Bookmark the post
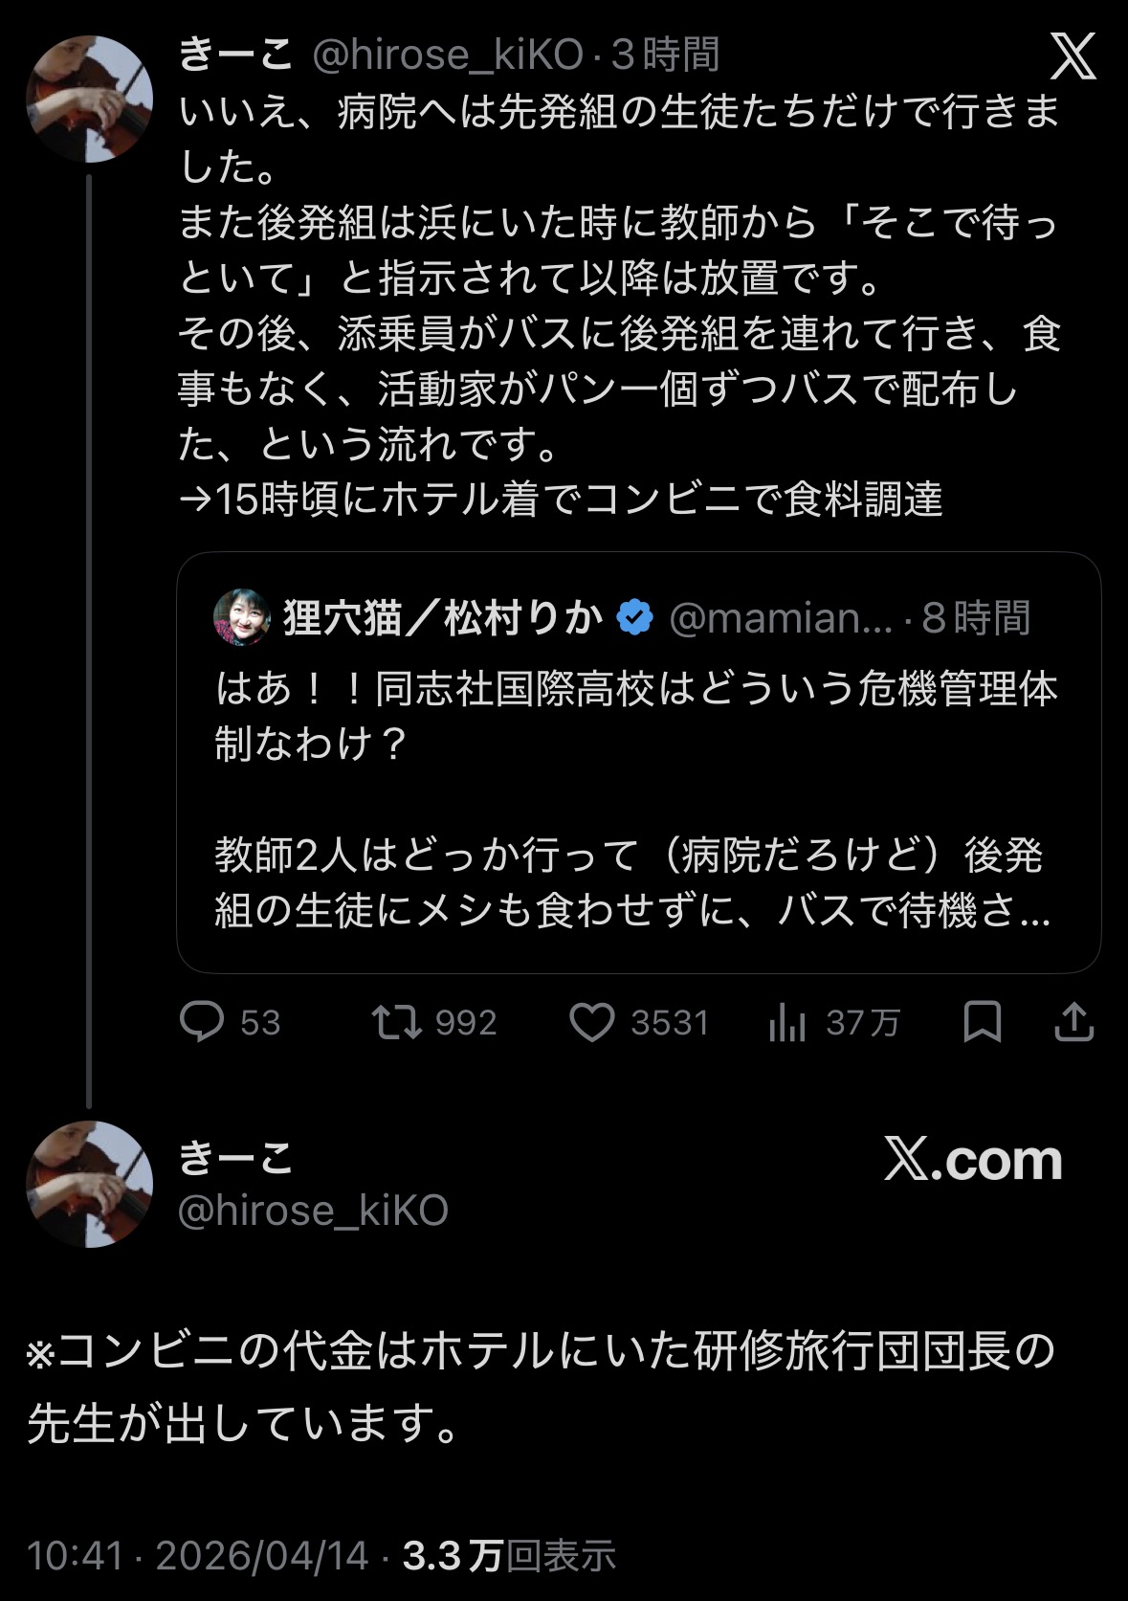The image size is (1128, 1601). tap(982, 1022)
